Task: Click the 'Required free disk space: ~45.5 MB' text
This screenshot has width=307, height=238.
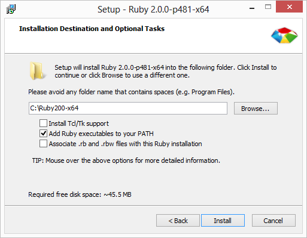Action: 80,194
